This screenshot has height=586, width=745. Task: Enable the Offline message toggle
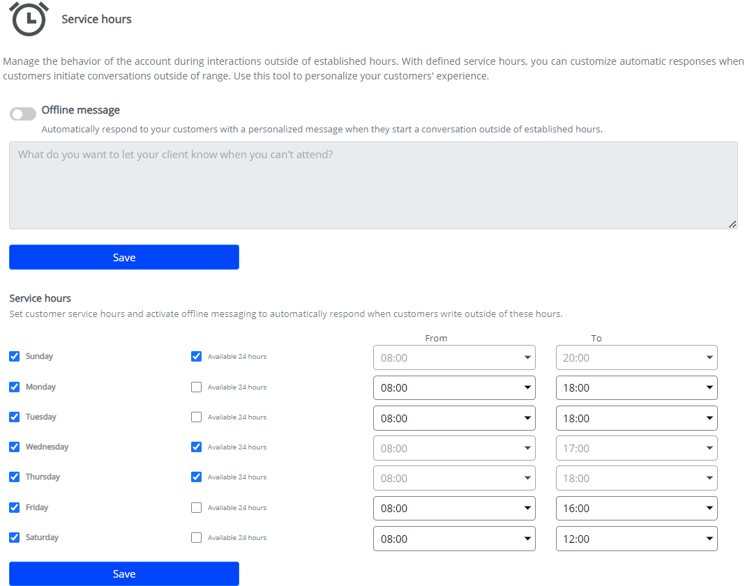pos(23,114)
